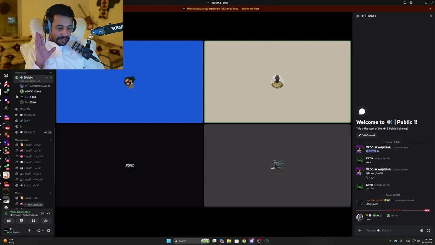Open the soundboard button
435x245 pixels.
pos(46,221)
